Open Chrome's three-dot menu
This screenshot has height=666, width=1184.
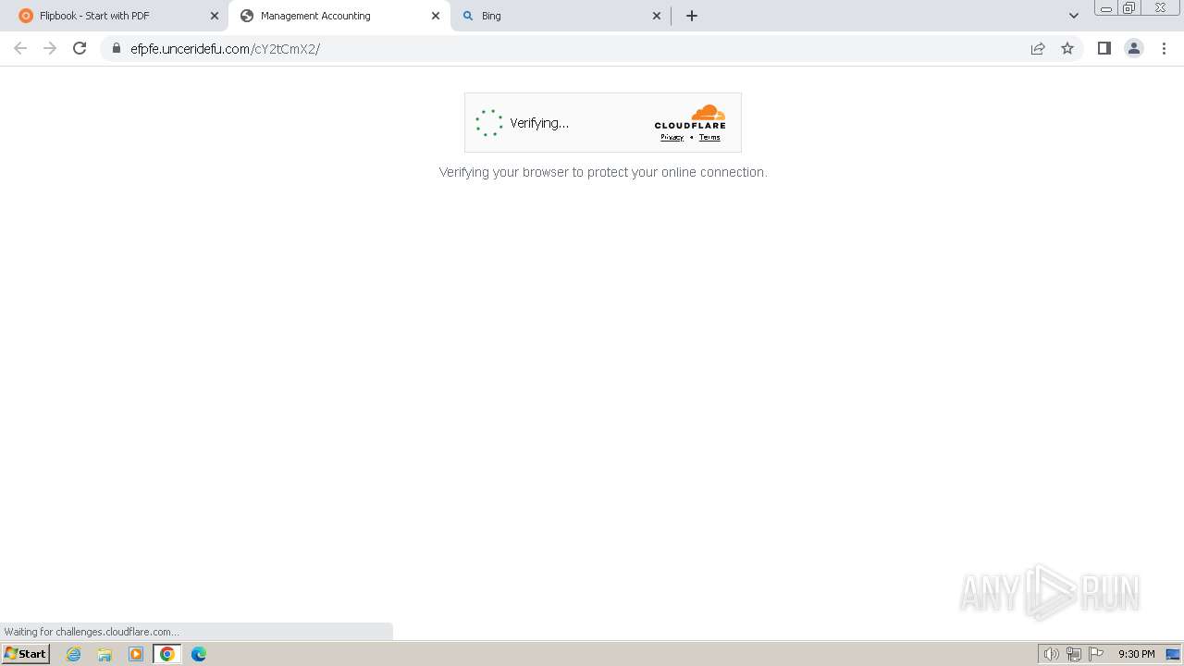tap(1164, 48)
